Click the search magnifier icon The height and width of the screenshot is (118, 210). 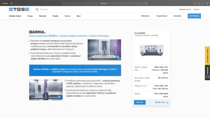[37, 9]
